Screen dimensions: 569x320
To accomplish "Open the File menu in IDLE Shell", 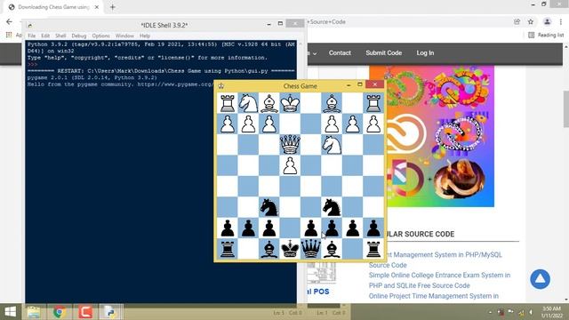I will [32, 36].
